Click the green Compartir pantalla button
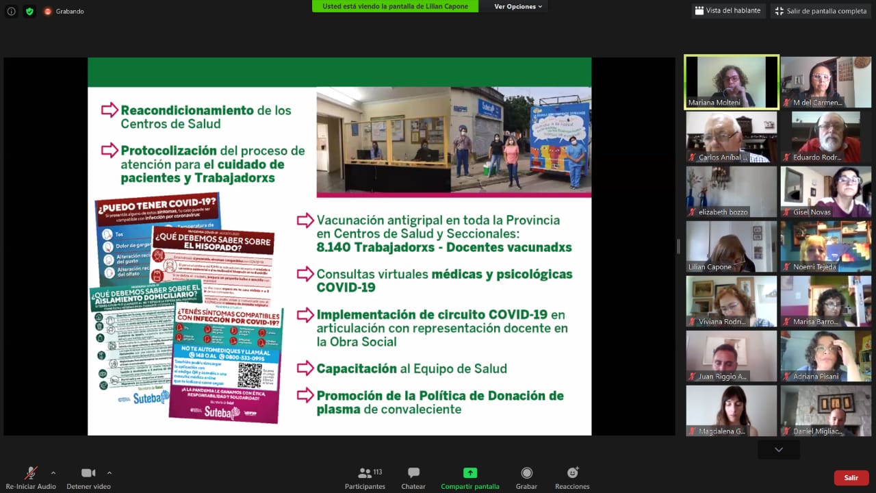The width and height of the screenshot is (876, 493). [469, 478]
